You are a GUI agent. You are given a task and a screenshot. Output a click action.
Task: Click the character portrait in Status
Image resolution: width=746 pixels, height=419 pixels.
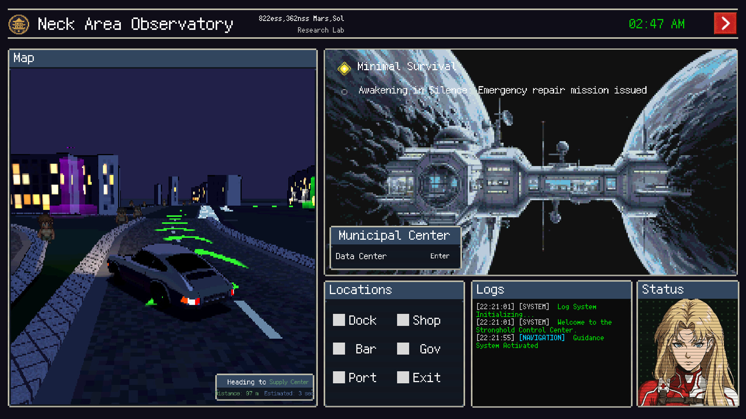[x=688, y=352]
